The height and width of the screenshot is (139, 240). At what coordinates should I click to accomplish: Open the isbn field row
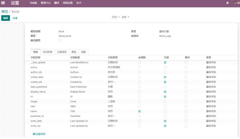[x=131, y=106]
